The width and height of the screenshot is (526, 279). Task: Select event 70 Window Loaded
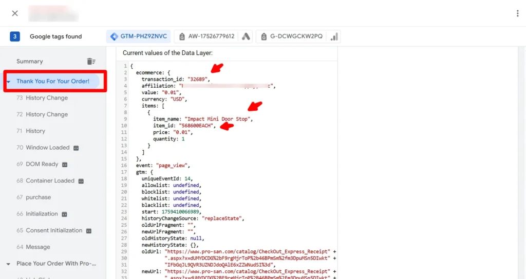click(43, 147)
